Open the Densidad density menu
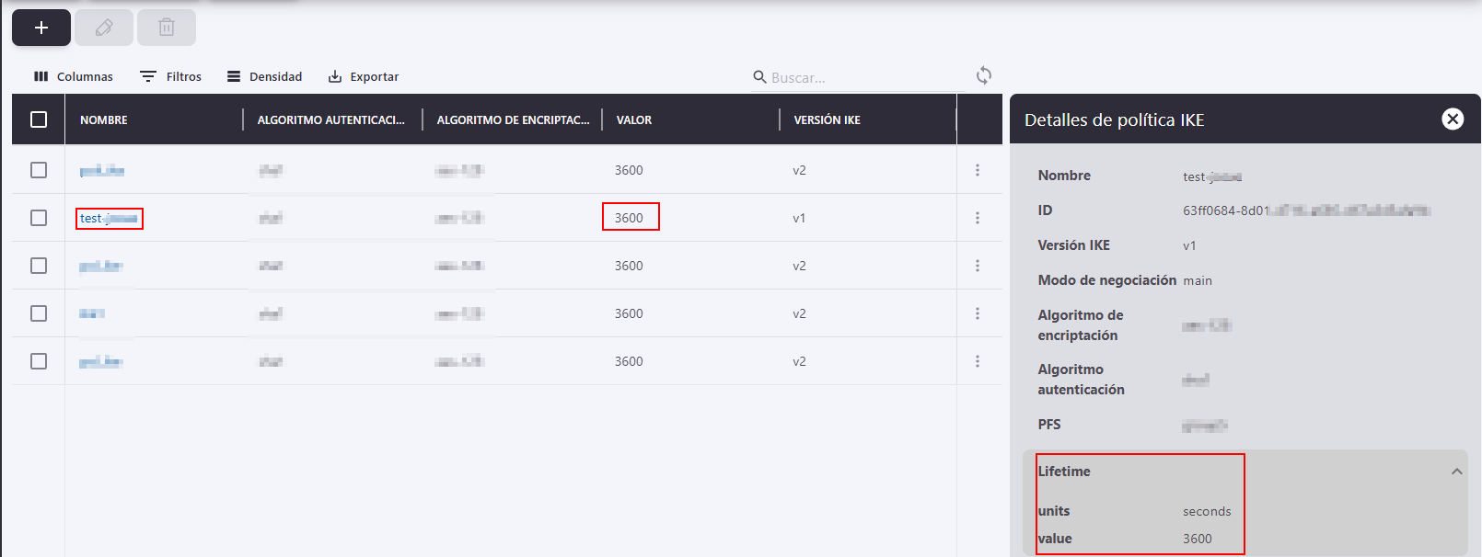1482x557 pixels. point(265,76)
